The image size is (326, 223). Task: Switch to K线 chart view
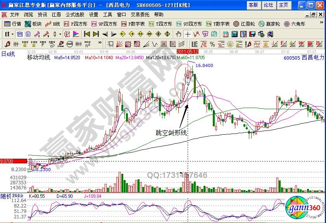[52, 24]
